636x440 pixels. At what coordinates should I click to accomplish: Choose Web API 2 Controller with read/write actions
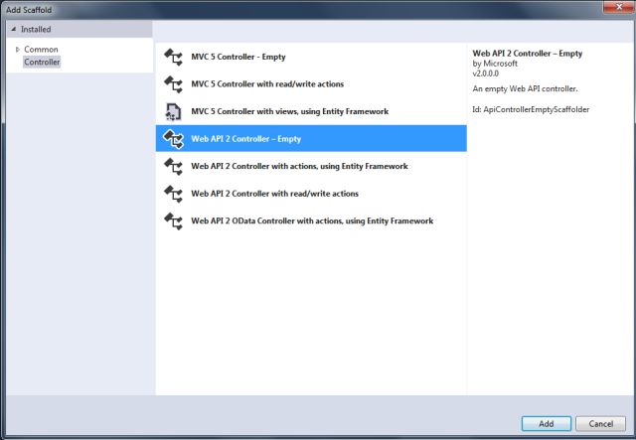pyautogui.click(x=311, y=194)
